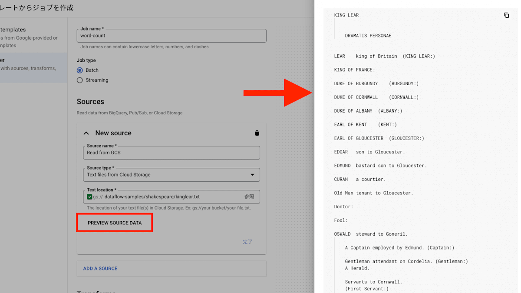Viewport: 521px width, 293px height.
Task: Select the '(First Servant:)' line
Action: coord(367,289)
